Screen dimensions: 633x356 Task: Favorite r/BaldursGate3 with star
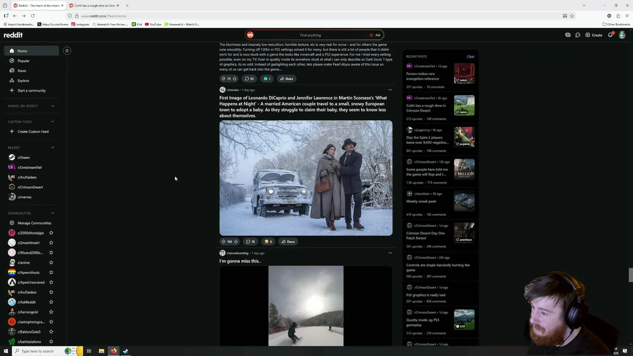(x=51, y=332)
